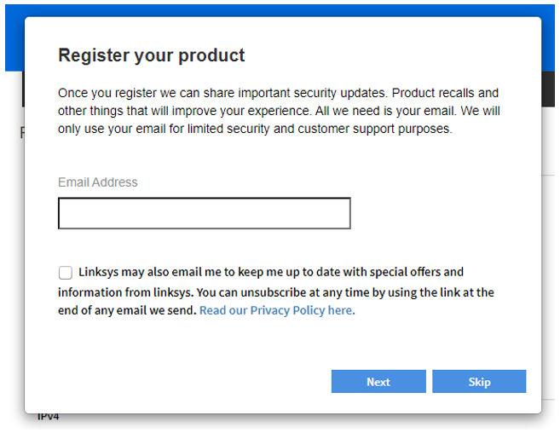Enable the Linksys special offers checkbox
The width and height of the screenshot is (560, 433).
pos(66,273)
